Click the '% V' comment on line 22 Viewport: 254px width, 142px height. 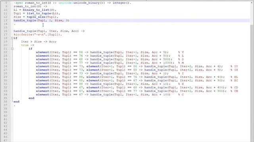click(x=181, y=52)
